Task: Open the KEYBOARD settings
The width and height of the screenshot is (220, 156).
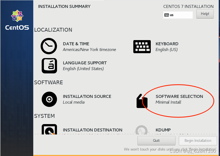Action: click(x=167, y=44)
